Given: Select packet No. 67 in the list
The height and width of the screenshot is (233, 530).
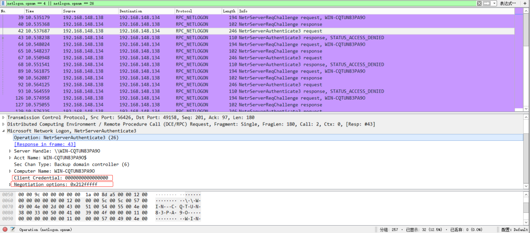Looking at the screenshot, I should [257, 58].
